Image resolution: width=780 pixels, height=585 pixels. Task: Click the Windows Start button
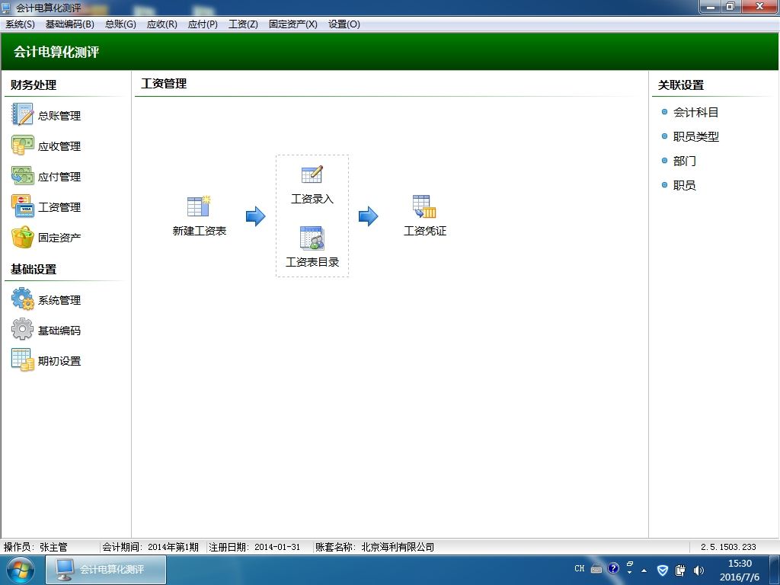coord(21,570)
